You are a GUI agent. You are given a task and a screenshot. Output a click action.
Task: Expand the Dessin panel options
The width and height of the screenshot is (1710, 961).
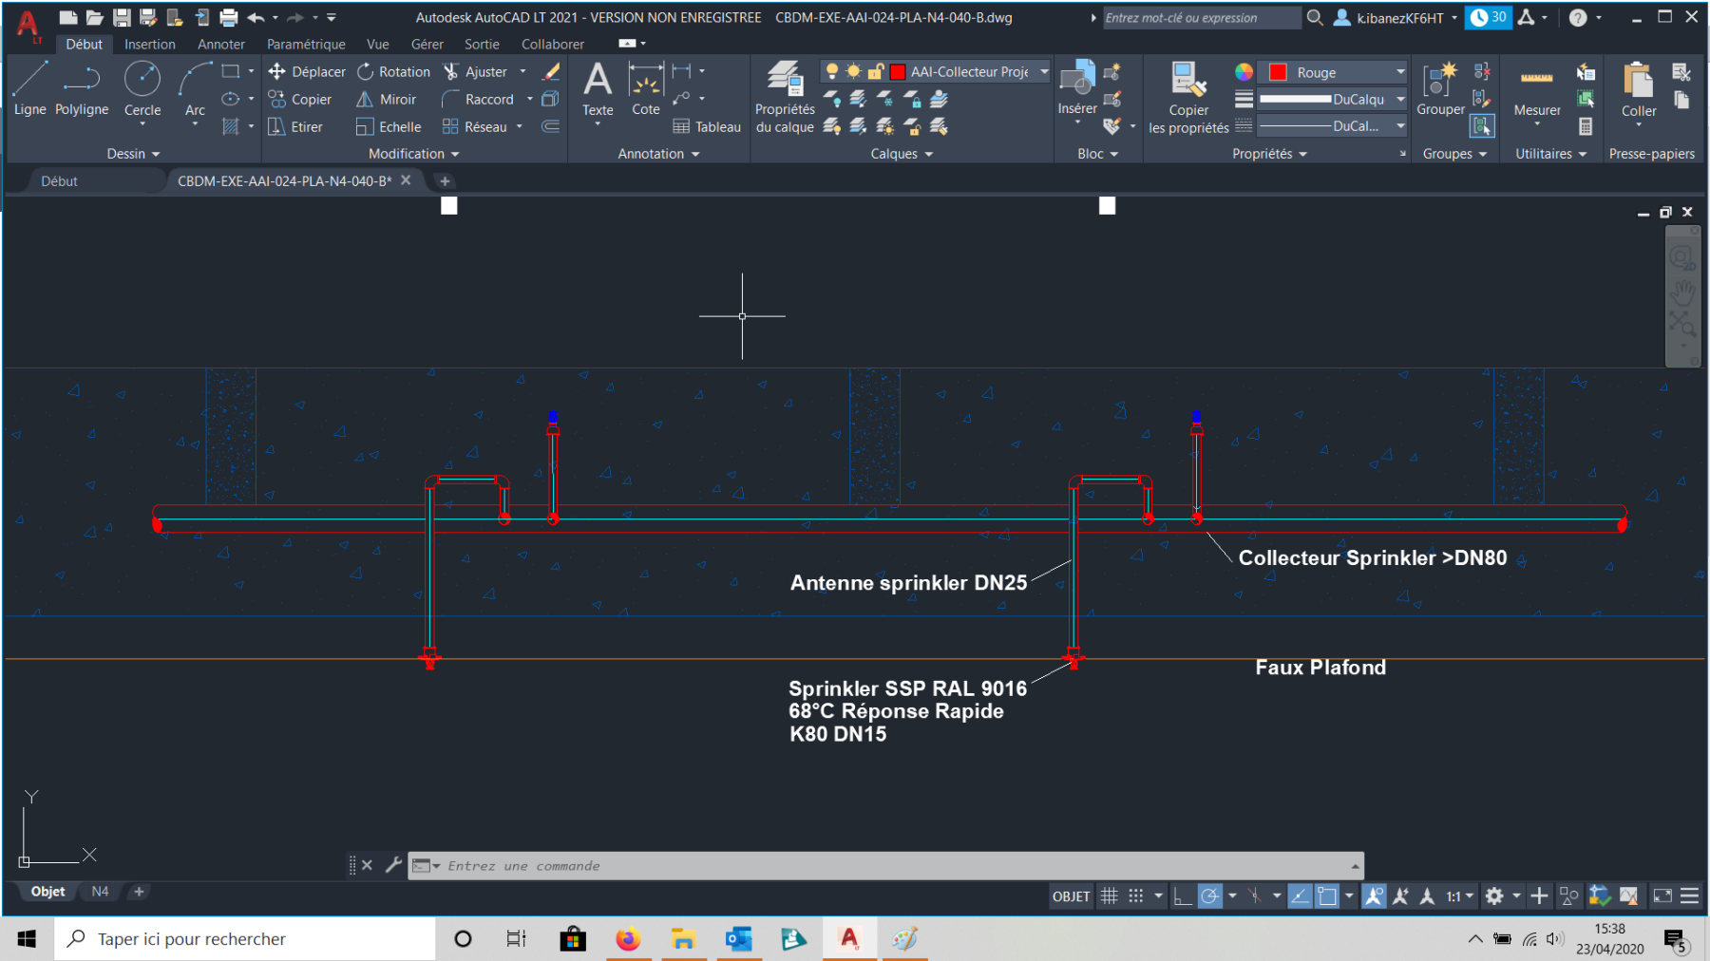point(133,154)
